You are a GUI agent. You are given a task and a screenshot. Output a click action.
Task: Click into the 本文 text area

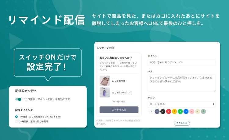(x=182, y=83)
